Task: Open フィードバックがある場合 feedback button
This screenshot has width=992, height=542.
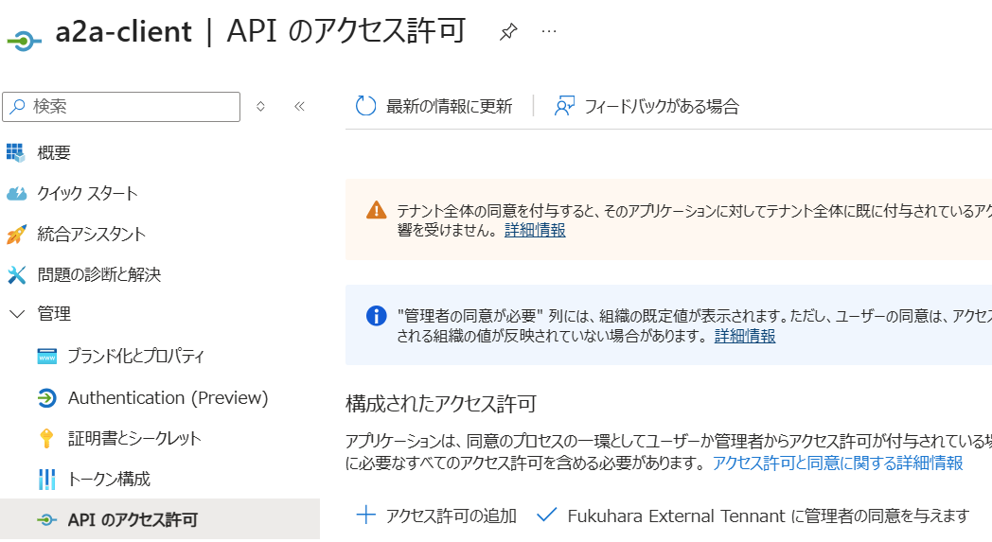Action: [x=647, y=106]
